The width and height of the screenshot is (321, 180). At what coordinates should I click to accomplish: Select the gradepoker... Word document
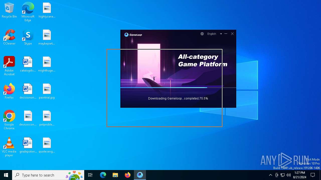click(x=28, y=145)
